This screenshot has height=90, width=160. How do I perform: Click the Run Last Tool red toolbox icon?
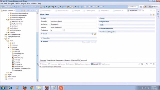pos(53,7)
